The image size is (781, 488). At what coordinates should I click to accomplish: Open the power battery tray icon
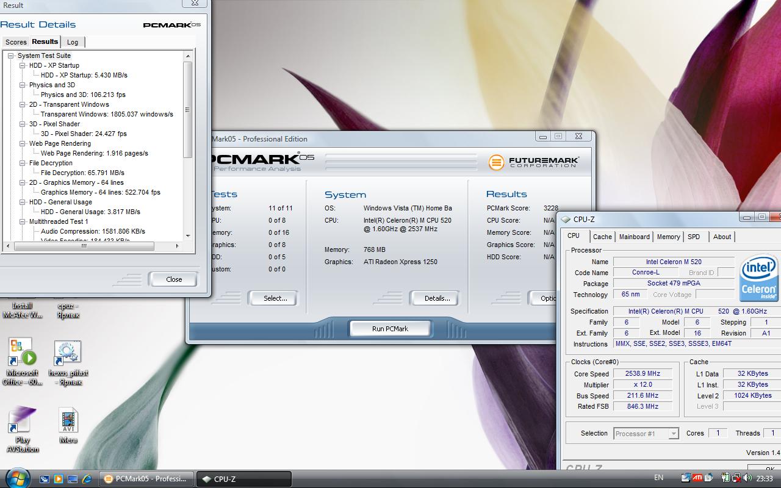pyautogui.click(x=726, y=478)
